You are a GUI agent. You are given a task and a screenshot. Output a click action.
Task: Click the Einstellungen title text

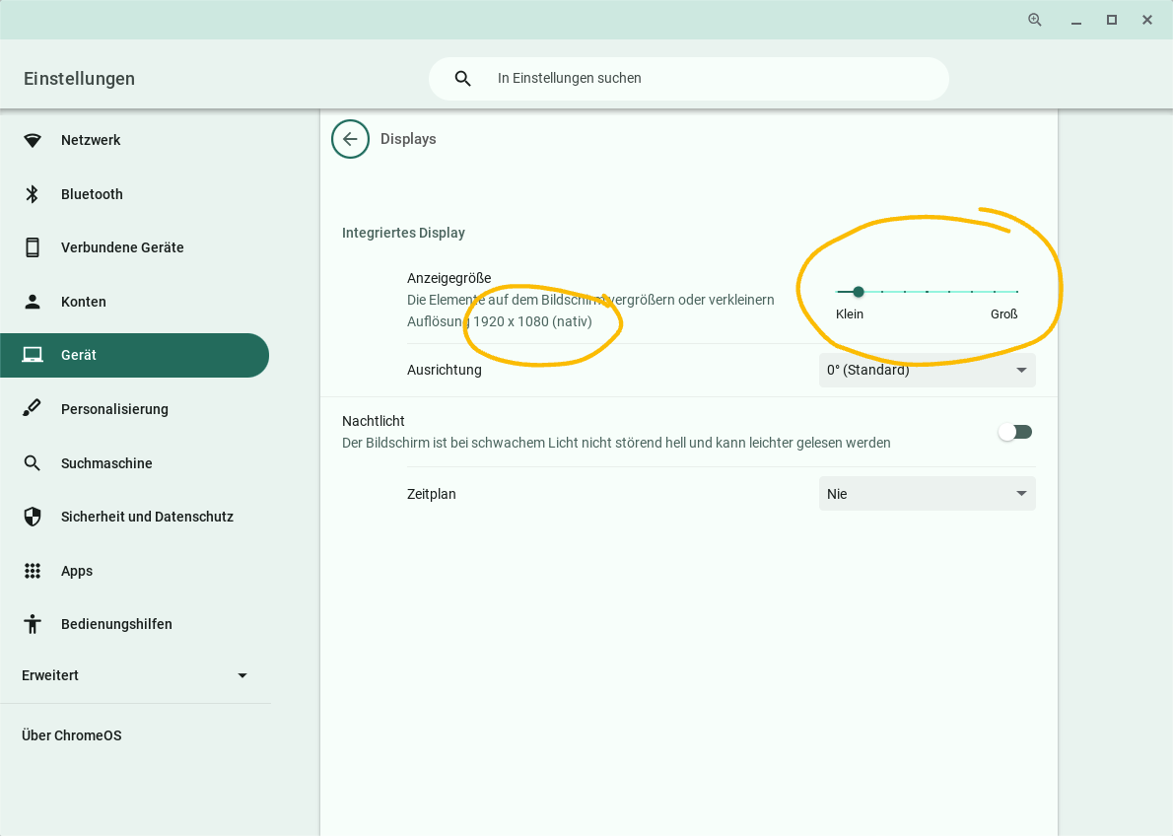pyautogui.click(x=79, y=79)
